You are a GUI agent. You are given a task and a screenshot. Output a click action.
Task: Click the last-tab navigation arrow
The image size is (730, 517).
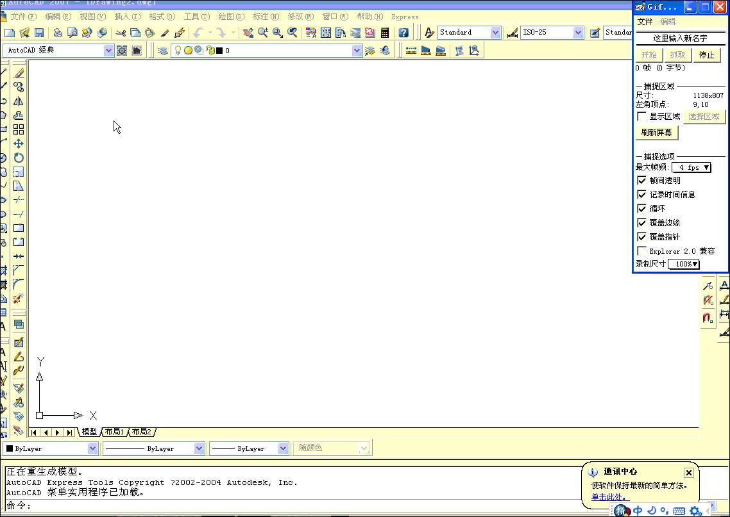pos(69,432)
